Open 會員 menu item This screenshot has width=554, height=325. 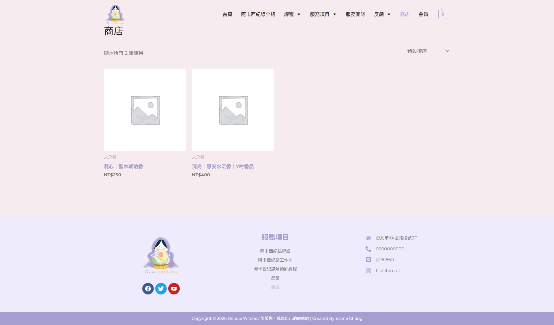(423, 14)
